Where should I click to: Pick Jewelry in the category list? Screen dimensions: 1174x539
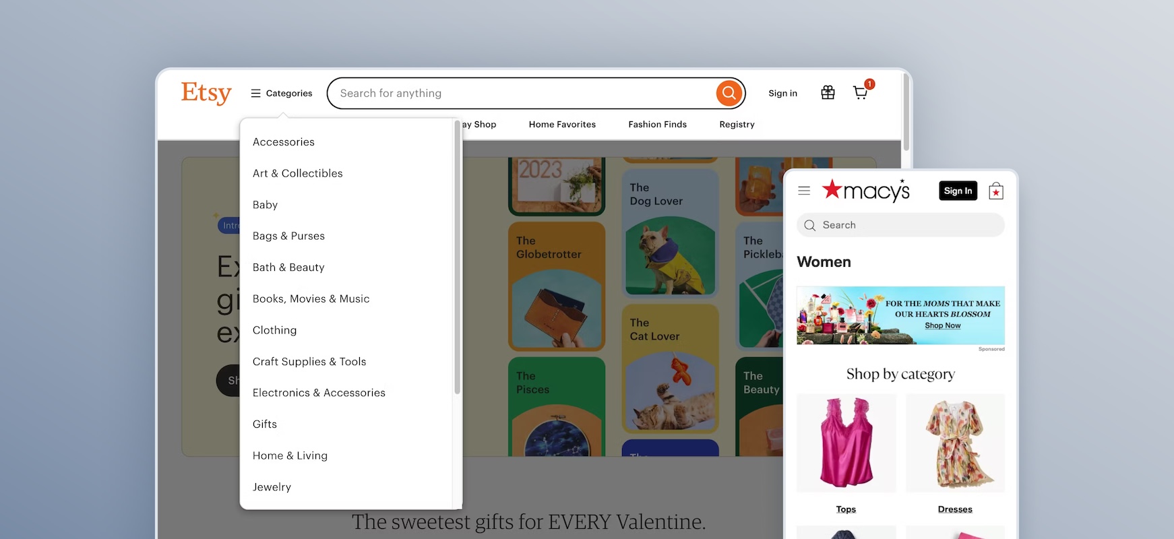272,487
